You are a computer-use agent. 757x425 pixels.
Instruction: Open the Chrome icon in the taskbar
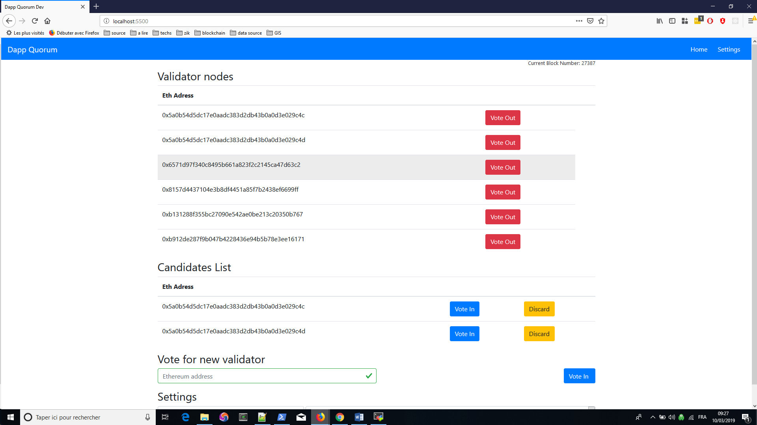pyautogui.click(x=340, y=417)
